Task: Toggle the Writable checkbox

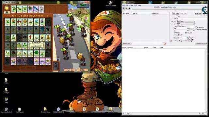Action: pyautogui.click(x=174, y=33)
